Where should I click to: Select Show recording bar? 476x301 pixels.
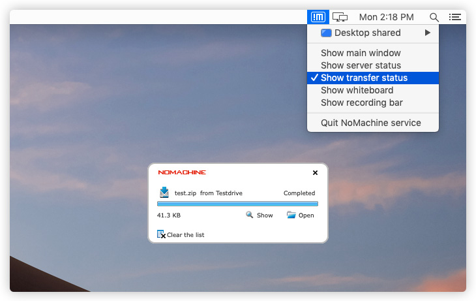pos(361,103)
